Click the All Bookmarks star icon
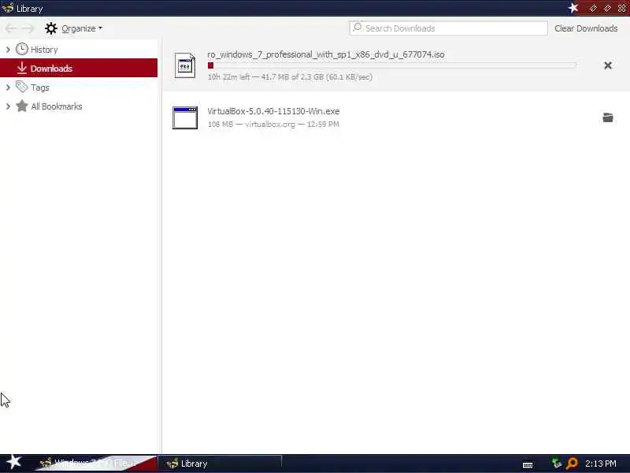This screenshot has width=630, height=473. (22, 106)
